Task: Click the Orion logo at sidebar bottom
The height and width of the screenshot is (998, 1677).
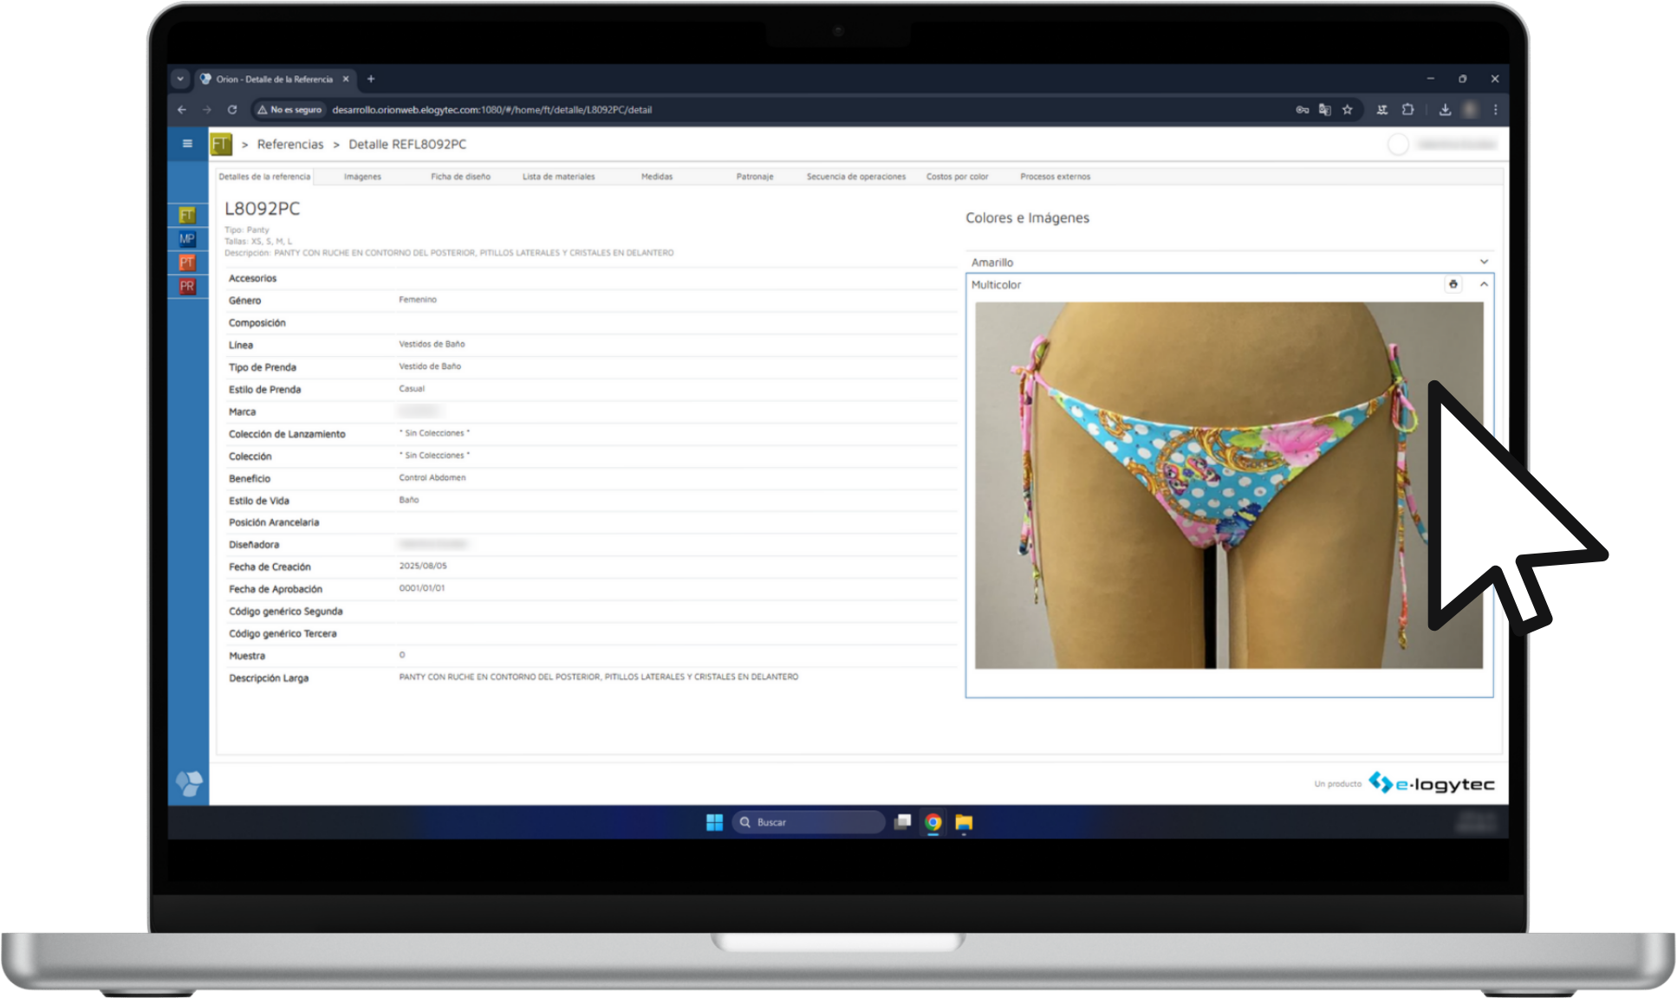Action: pyautogui.click(x=189, y=783)
